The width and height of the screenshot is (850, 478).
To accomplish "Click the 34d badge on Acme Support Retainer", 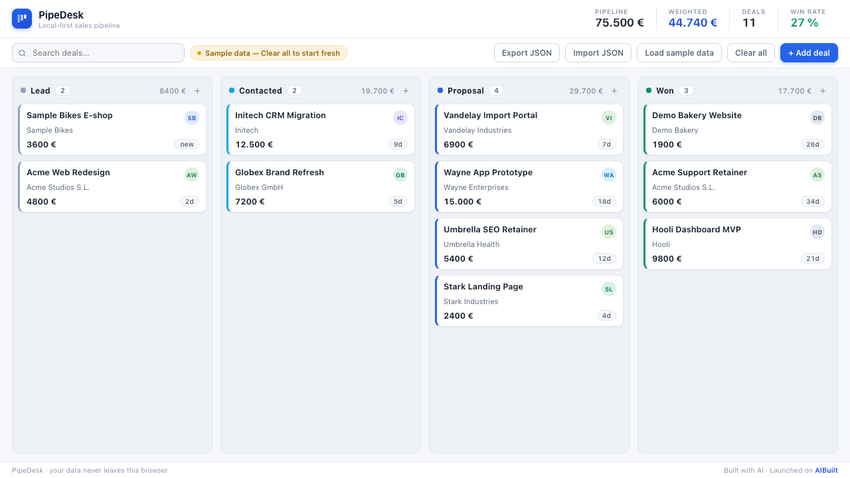I will pos(813,201).
